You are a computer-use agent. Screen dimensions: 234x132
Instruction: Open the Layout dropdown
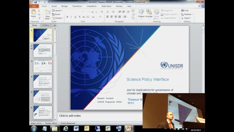[57, 11]
